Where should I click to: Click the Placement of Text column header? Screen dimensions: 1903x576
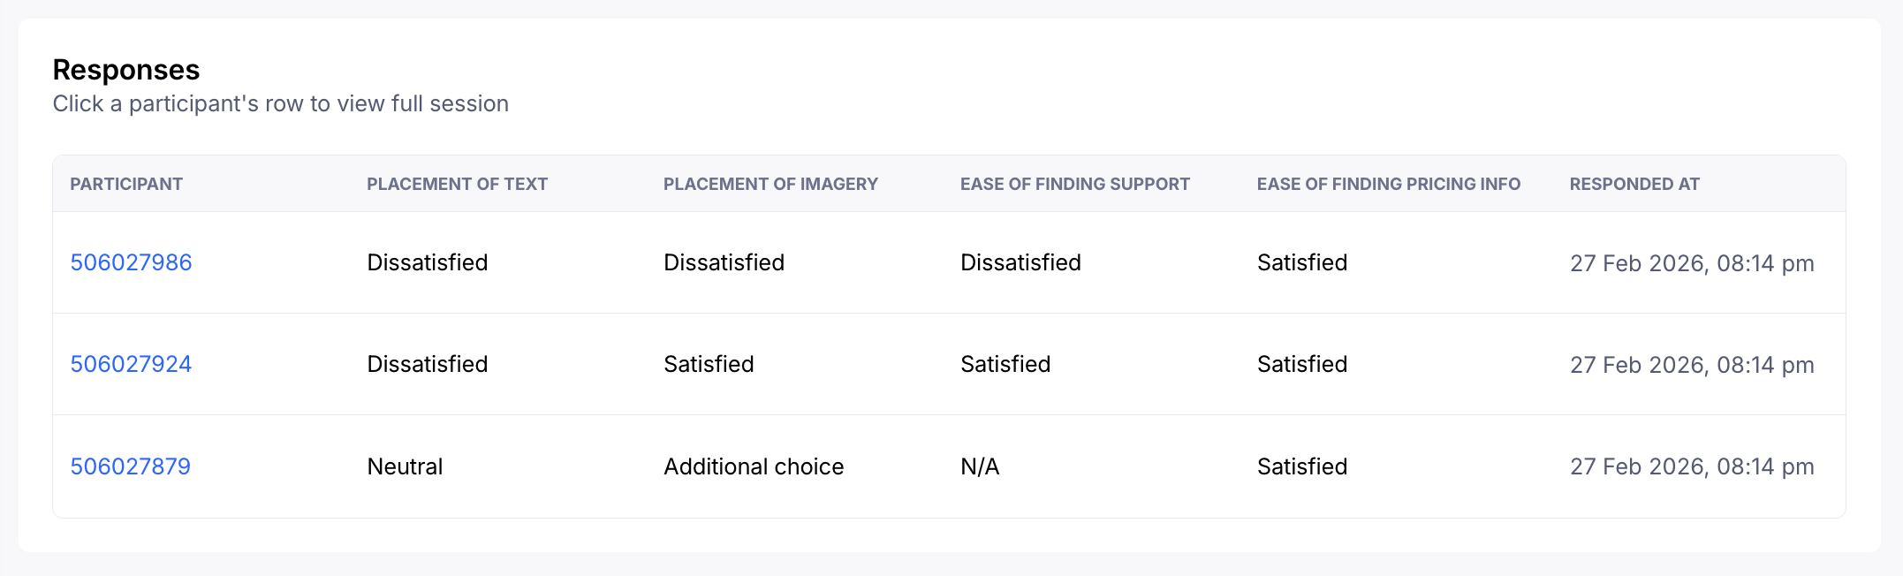(x=457, y=184)
